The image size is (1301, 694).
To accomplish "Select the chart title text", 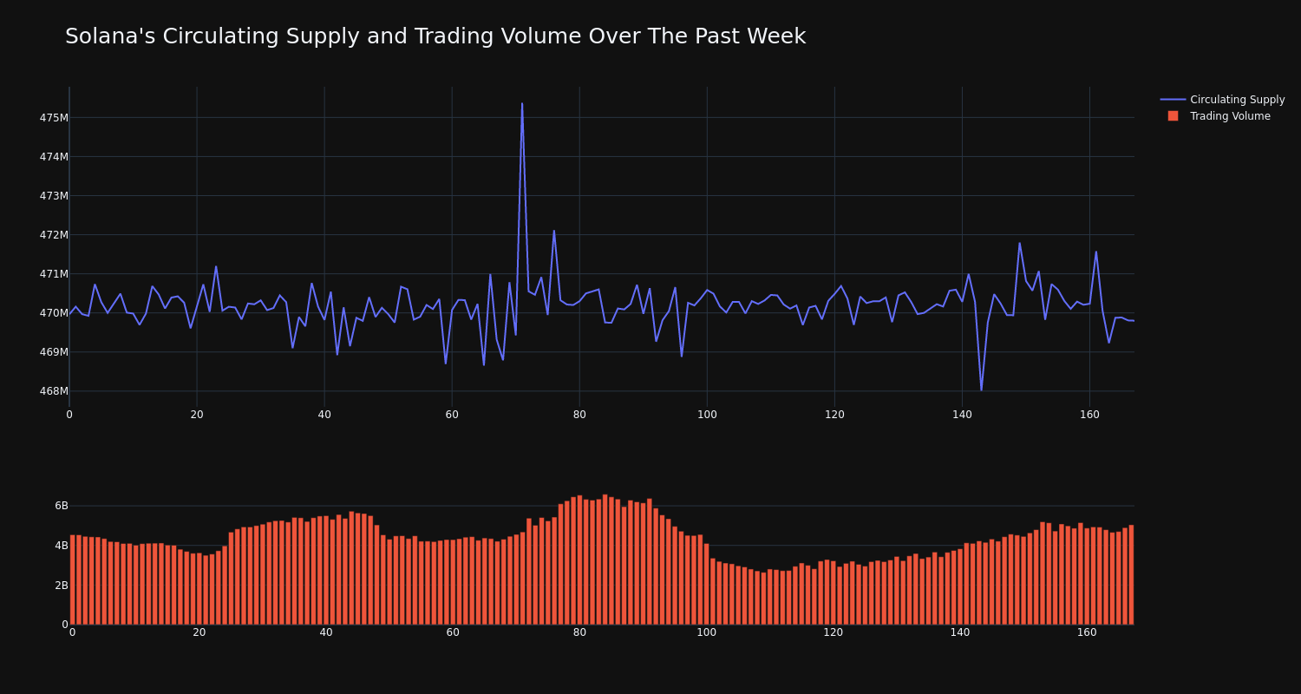I will pos(435,36).
